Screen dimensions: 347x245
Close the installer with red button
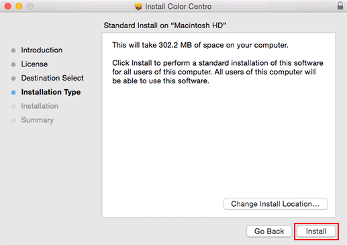click(8, 6)
